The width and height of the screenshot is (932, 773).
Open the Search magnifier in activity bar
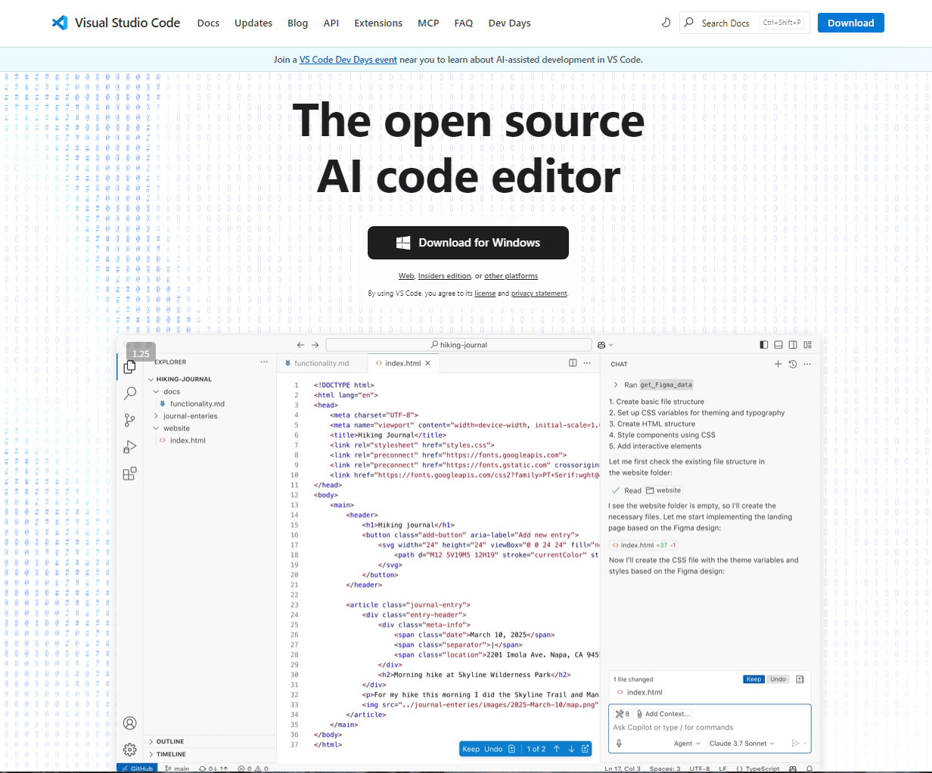pos(130,393)
